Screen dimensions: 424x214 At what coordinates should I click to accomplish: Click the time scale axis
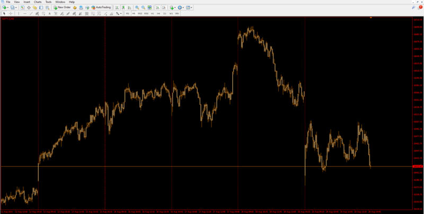206,211
